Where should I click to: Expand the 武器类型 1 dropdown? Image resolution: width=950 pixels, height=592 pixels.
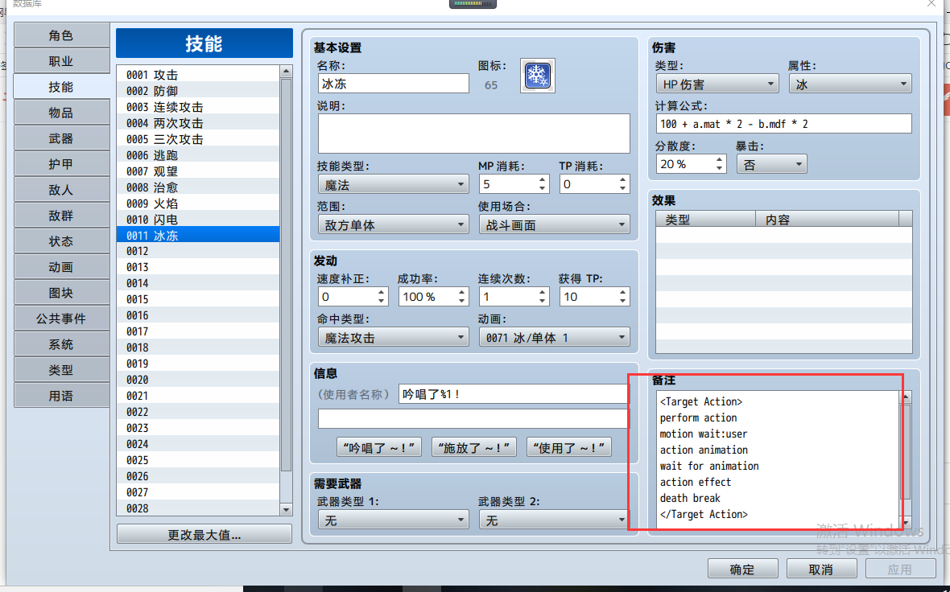coord(393,520)
